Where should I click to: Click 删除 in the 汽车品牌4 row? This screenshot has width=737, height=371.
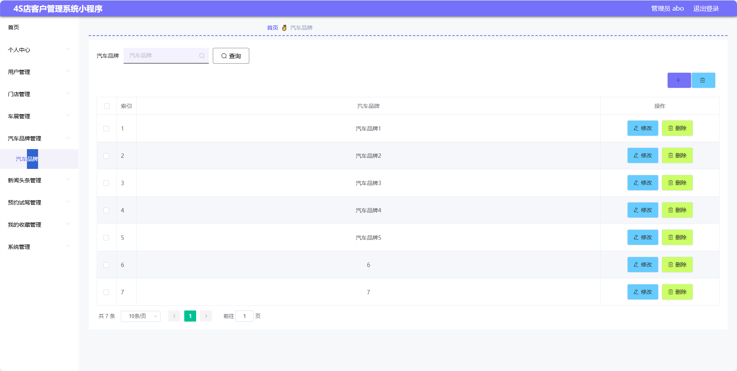[x=677, y=210]
